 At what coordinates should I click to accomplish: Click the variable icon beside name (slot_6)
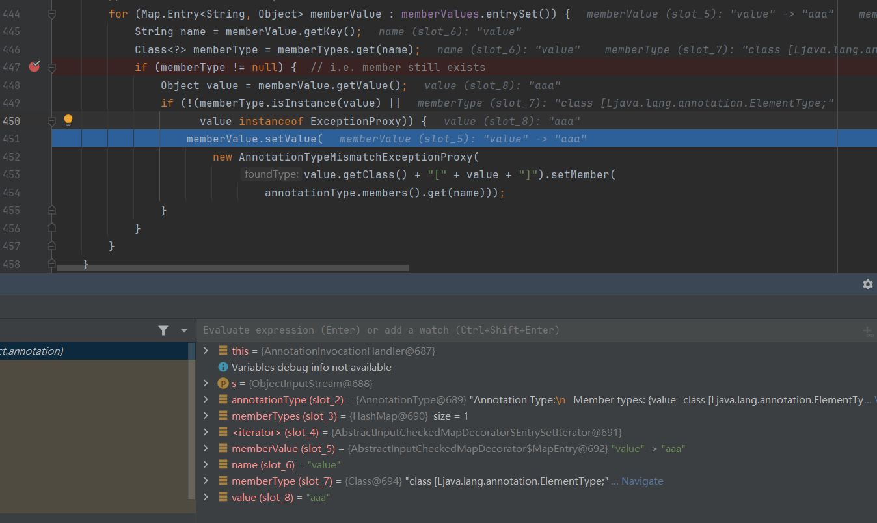tap(223, 465)
